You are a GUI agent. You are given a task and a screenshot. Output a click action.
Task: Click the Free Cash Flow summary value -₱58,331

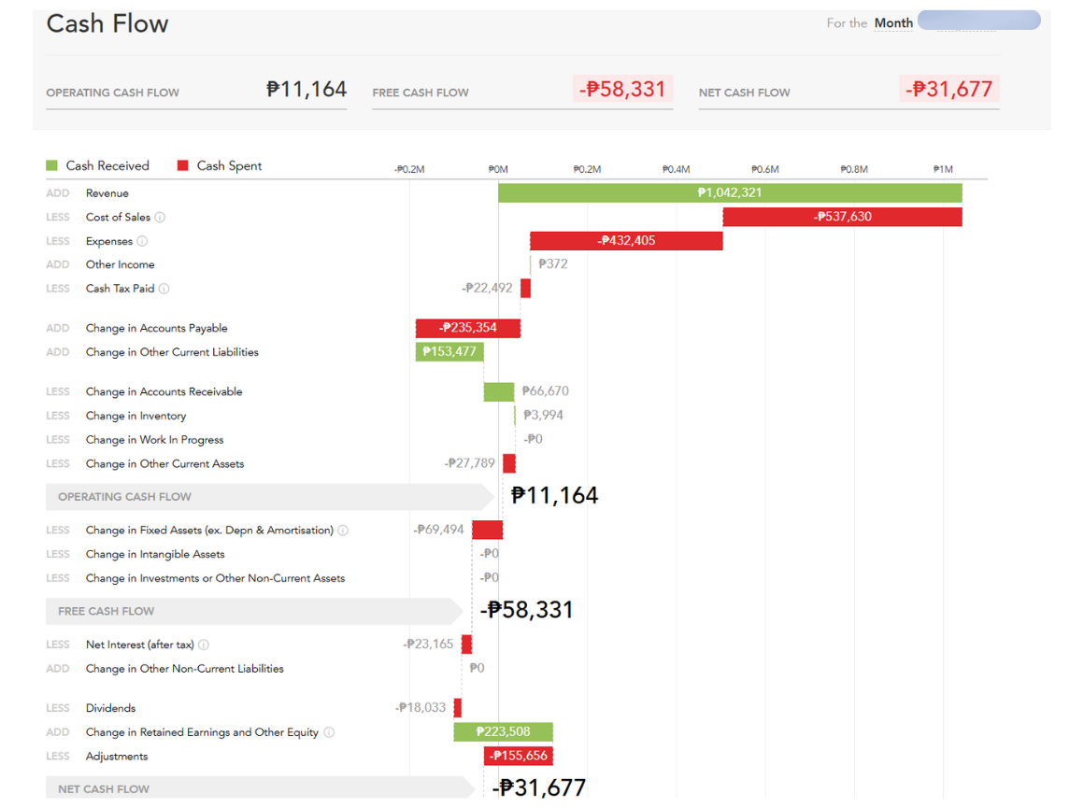point(622,89)
